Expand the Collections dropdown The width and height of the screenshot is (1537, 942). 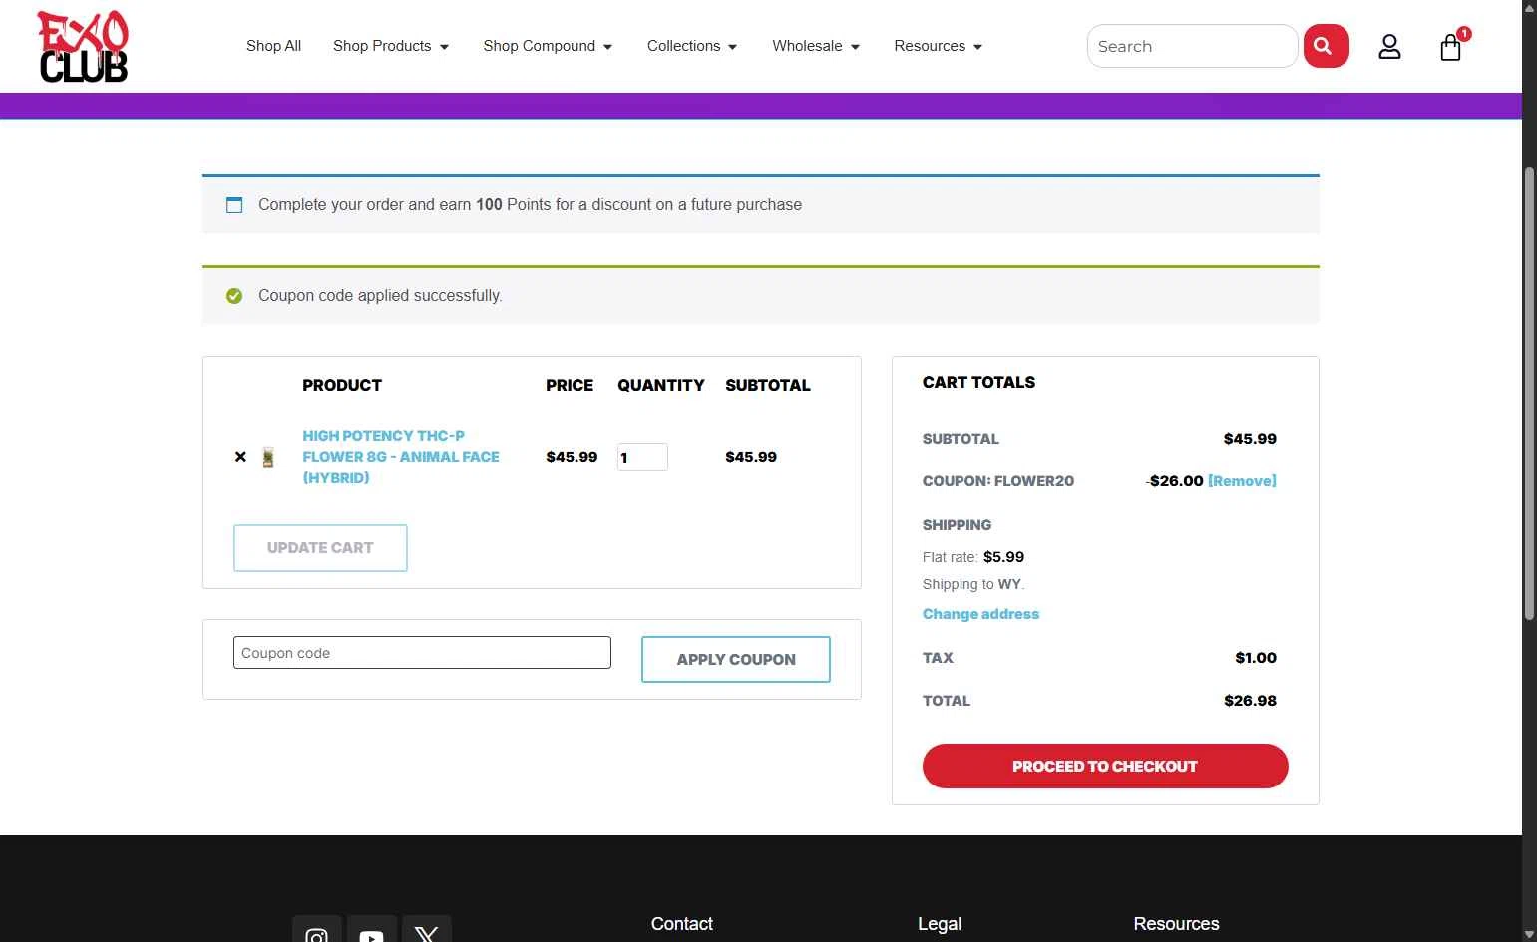[692, 46]
